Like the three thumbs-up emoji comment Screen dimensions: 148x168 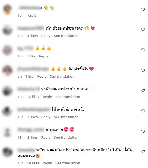click(143, 50)
